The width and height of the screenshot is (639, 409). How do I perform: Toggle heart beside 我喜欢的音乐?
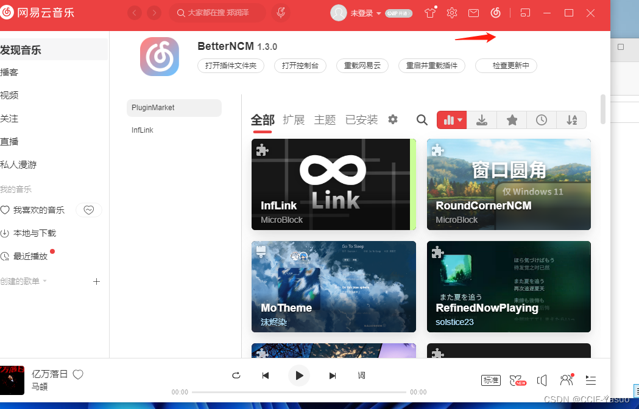click(x=88, y=209)
